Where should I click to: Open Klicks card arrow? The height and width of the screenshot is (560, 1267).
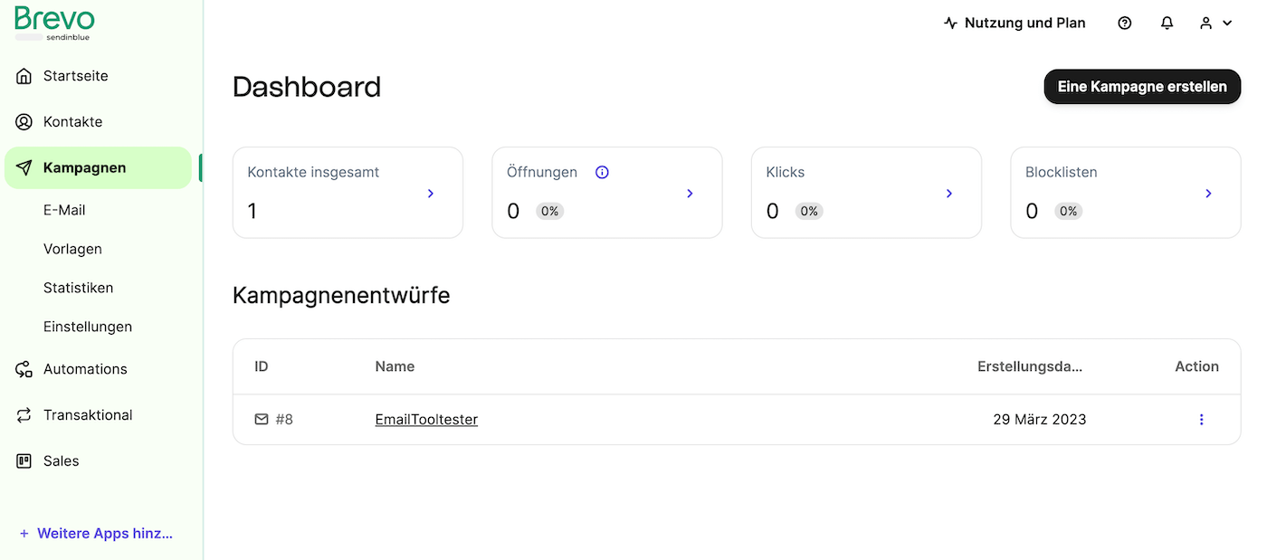point(949,193)
